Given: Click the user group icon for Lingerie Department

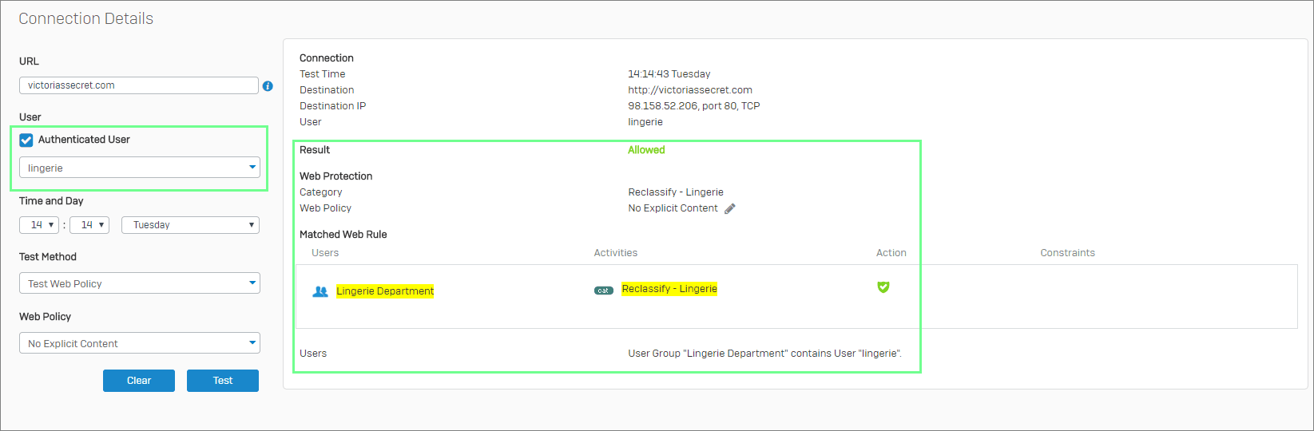Looking at the screenshot, I should [x=320, y=291].
